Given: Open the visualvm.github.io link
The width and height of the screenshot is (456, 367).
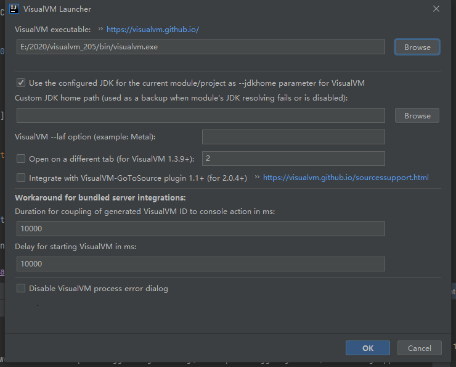Looking at the screenshot, I should click(153, 30).
